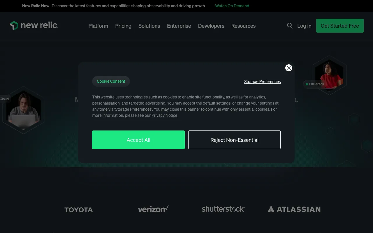
Task: Open the Pricing dropdown in the navbar
Action: pos(123,26)
